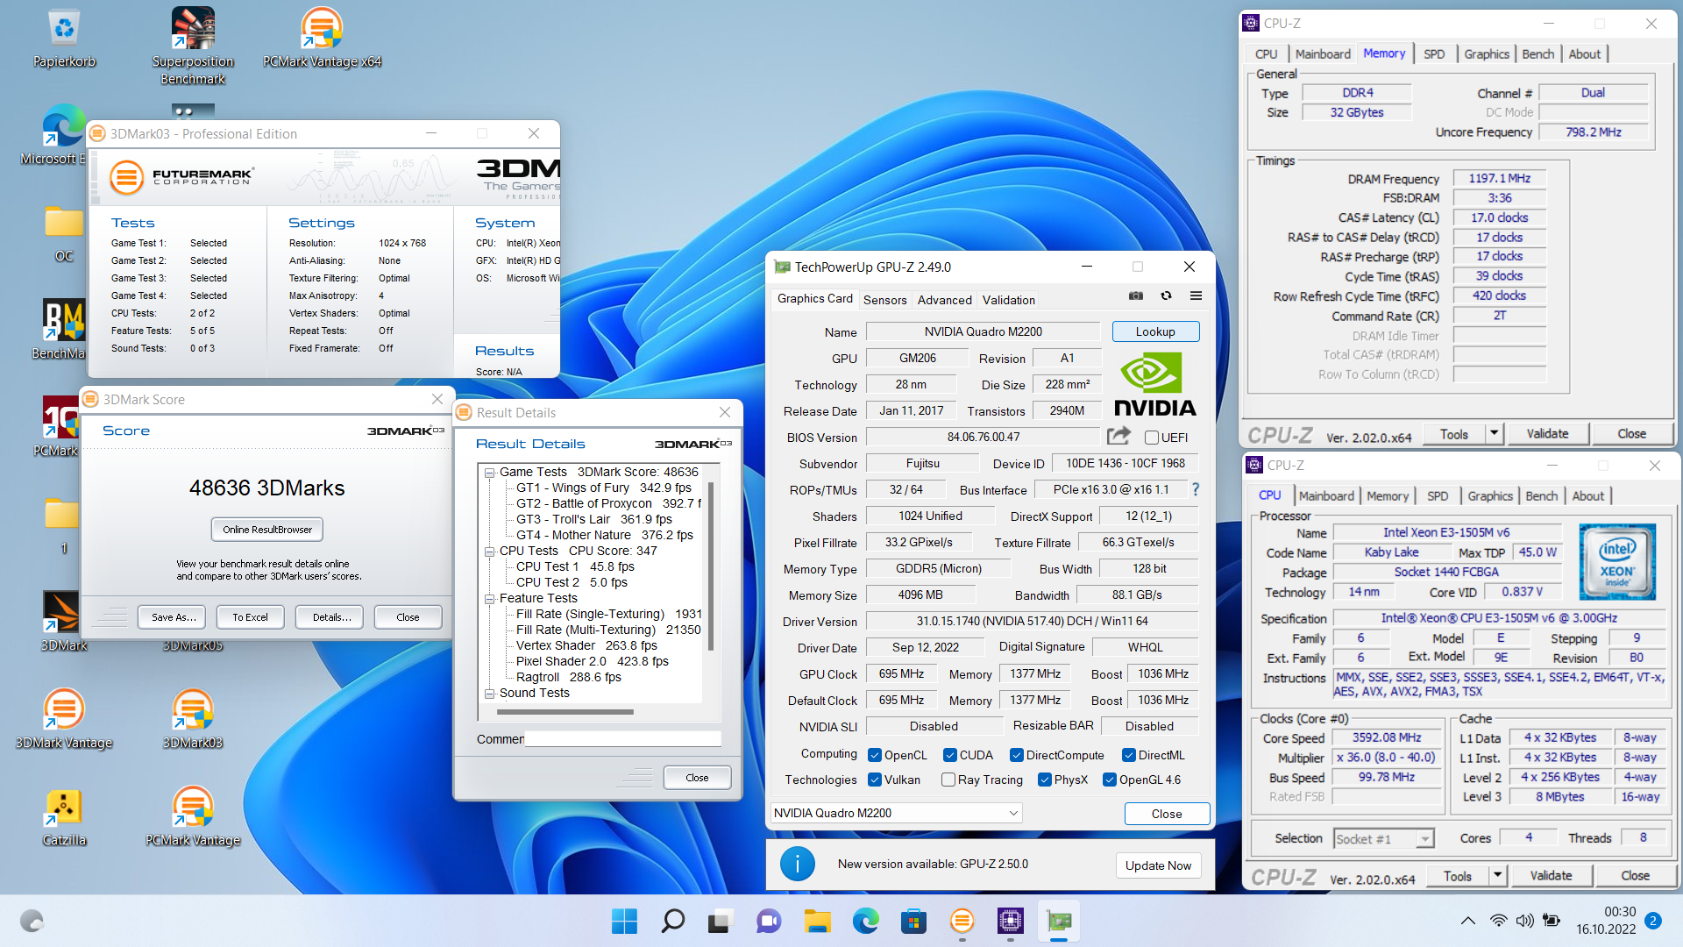Switch to GPU-Z taskbar icon
This screenshot has height=947, width=1683.
[1058, 921]
